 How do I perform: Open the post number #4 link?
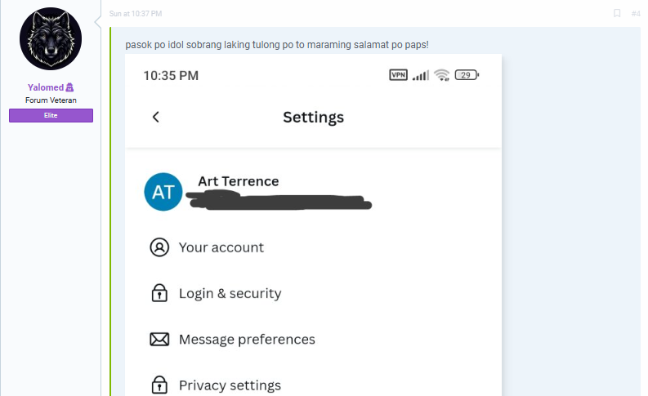pyautogui.click(x=636, y=14)
